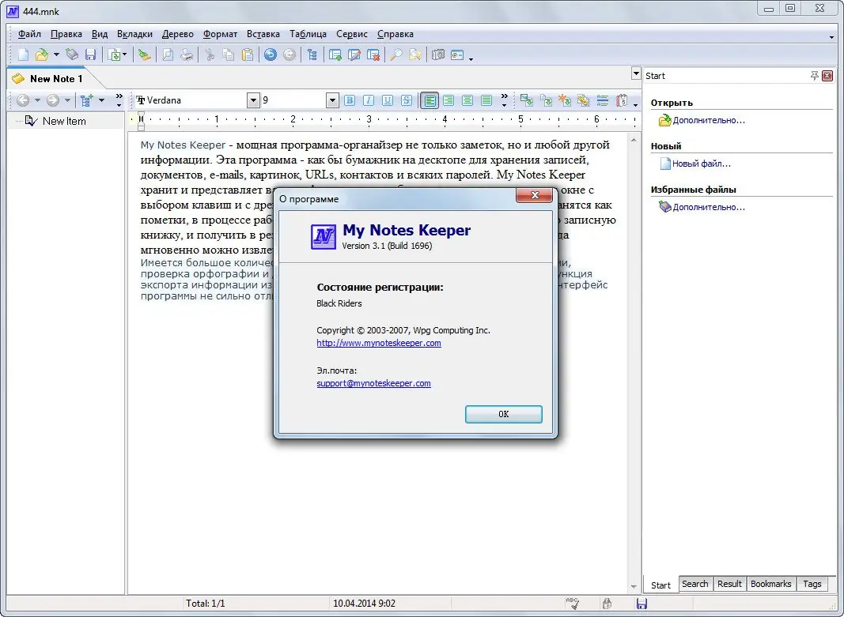Open options arrow after insert date icon
This screenshot has height=617, width=844.
[x=636, y=103]
